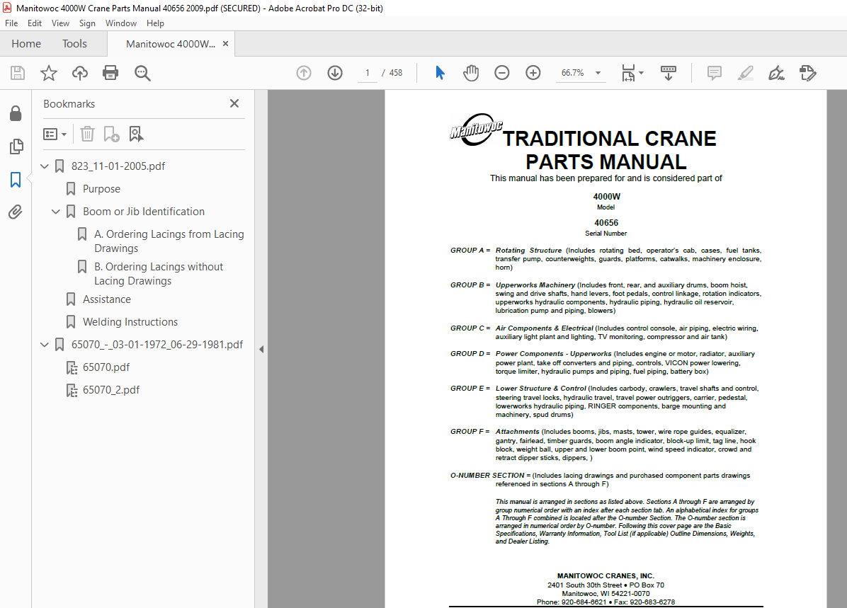Viewport: 847px width, 608px height.
Task: Activate the Hand pan tool
Action: (x=471, y=73)
